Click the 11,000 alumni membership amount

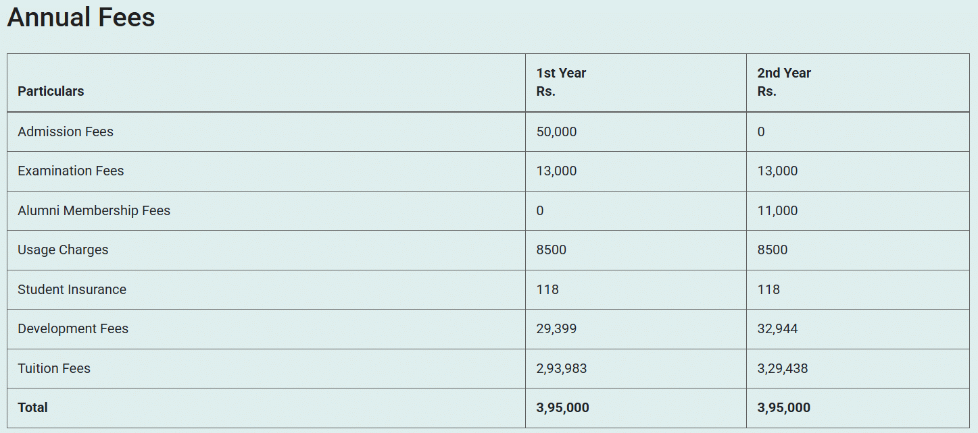point(777,210)
